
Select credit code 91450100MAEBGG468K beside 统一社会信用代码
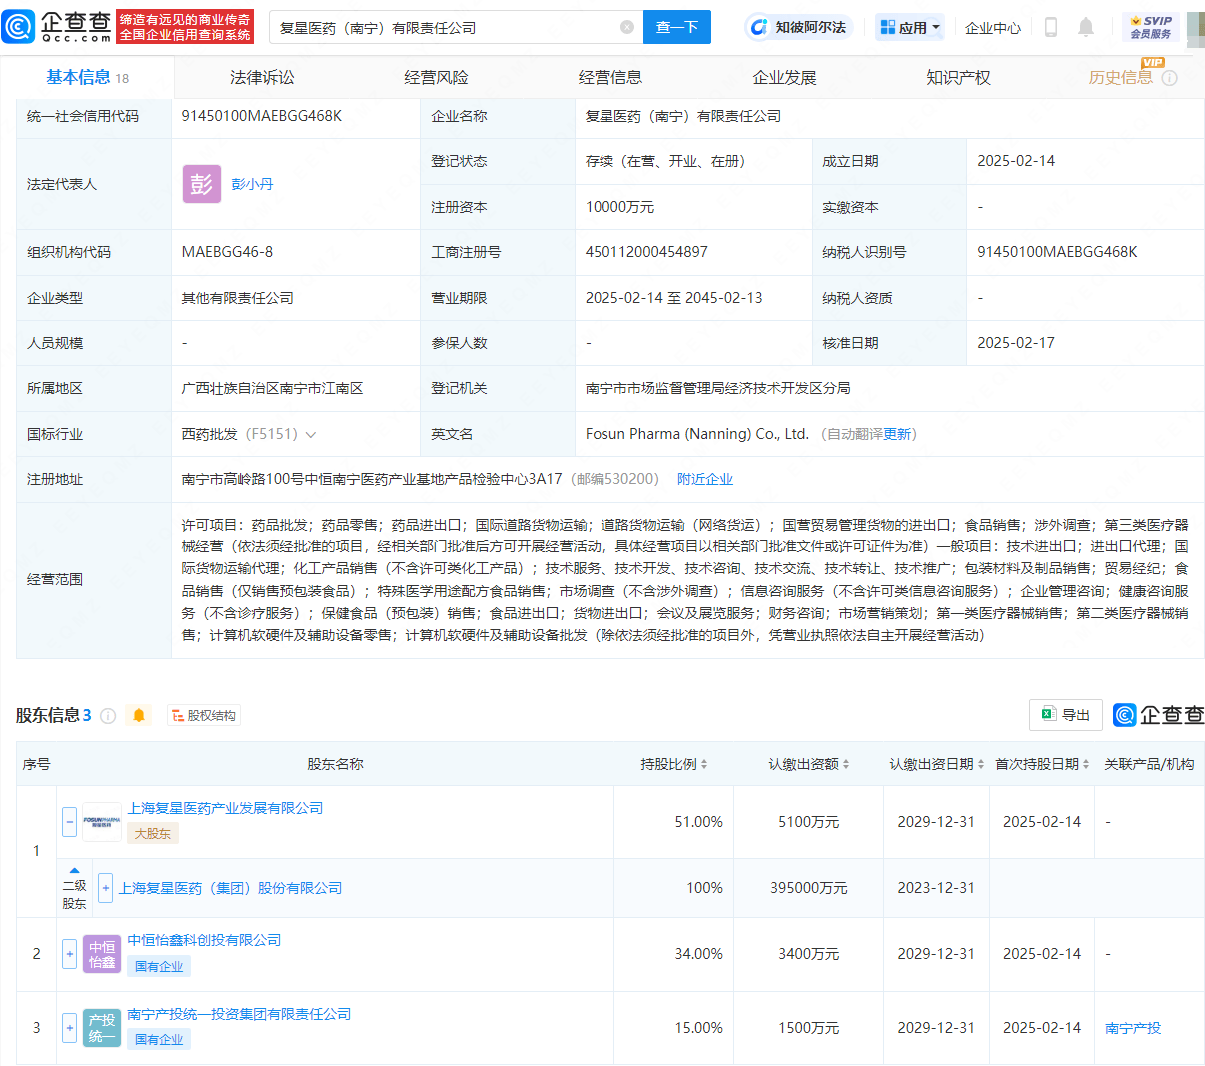(262, 116)
